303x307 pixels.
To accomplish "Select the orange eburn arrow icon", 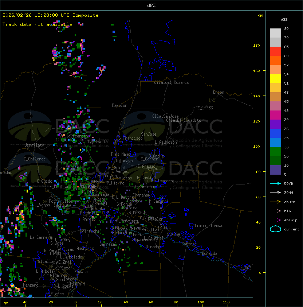I will coord(275,202).
